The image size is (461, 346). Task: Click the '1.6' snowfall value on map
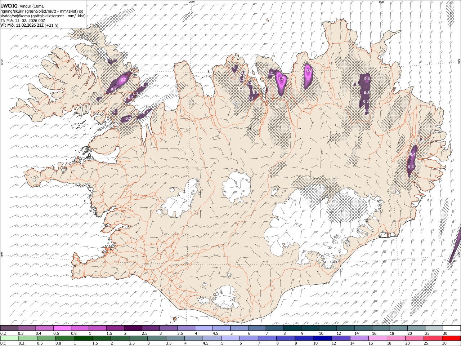point(309,71)
